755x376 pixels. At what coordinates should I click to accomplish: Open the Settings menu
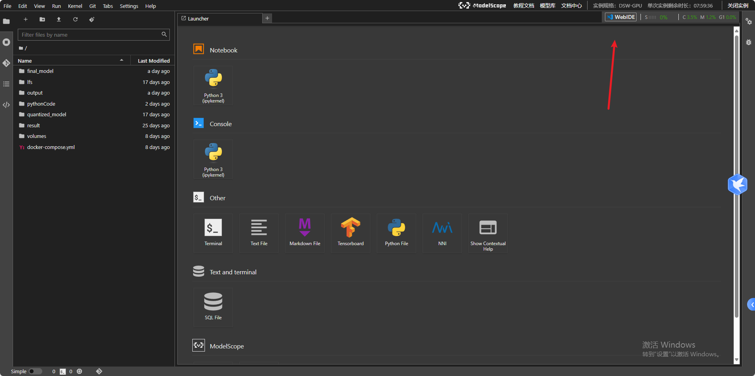point(129,6)
